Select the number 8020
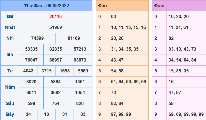The image size is (206, 120). point(31,82)
